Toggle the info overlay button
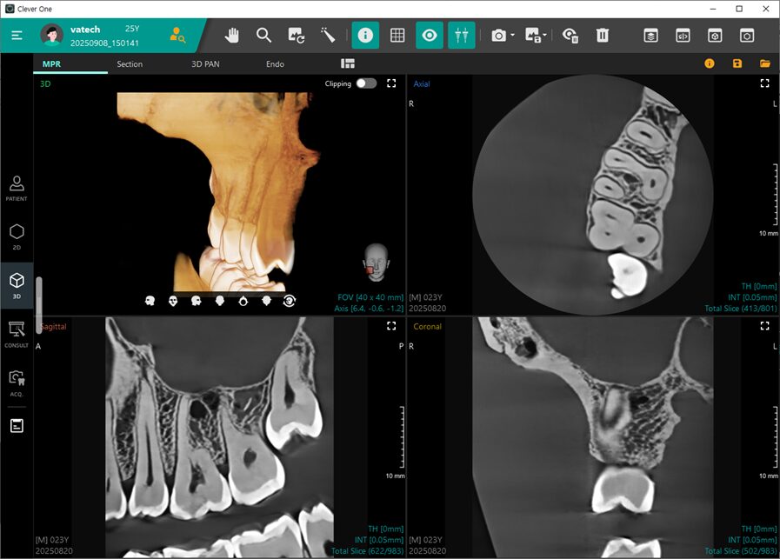The image size is (780, 559). [365, 36]
